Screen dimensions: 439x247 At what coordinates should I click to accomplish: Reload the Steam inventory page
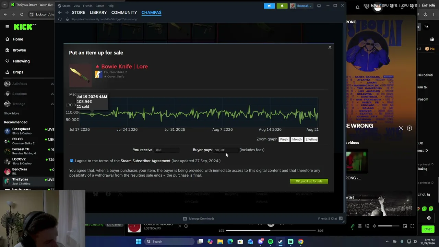coord(60,19)
